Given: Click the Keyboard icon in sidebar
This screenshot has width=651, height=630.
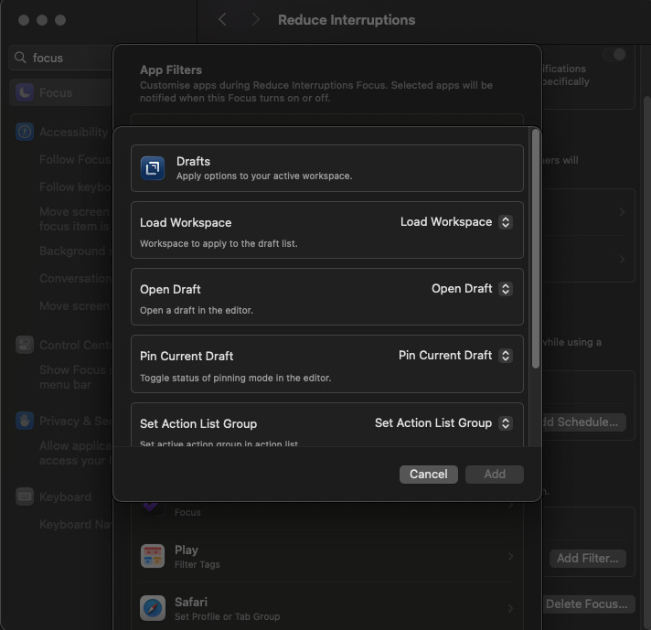Looking at the screenshot, I should 25,497.
